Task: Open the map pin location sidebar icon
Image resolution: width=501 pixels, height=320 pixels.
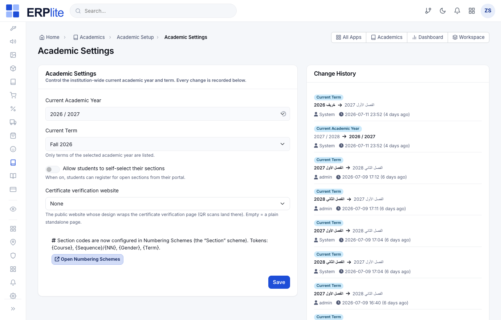Action: click(x=13, y=242)
